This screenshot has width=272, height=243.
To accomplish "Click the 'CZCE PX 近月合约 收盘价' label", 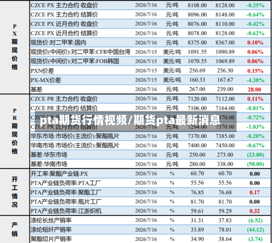I will point(64,24).
